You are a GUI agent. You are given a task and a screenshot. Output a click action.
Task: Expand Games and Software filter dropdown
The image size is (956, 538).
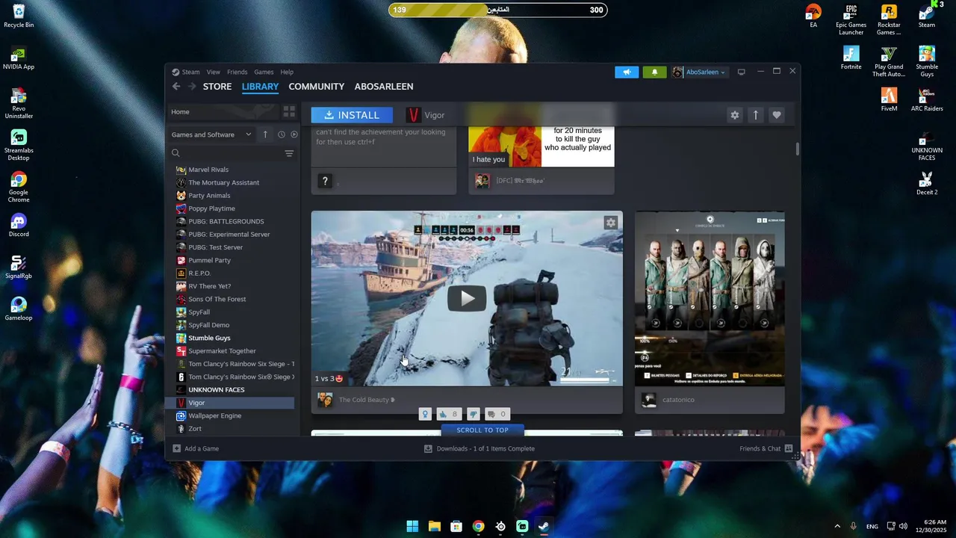[211, 134]
